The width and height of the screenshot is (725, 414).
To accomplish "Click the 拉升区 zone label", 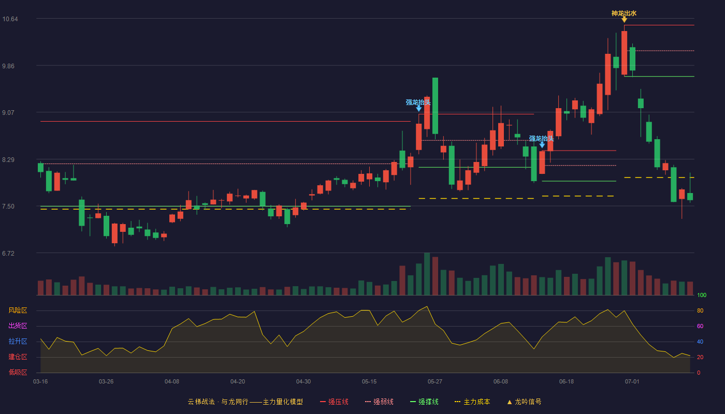I will pos(18,342).
